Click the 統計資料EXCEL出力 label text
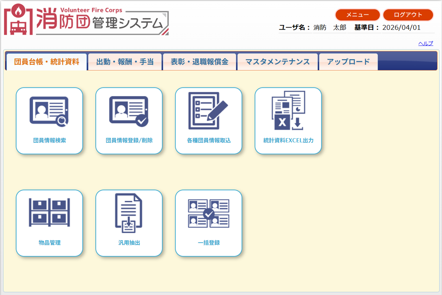This screenshot has height=295, width=442. coord(288,140)
